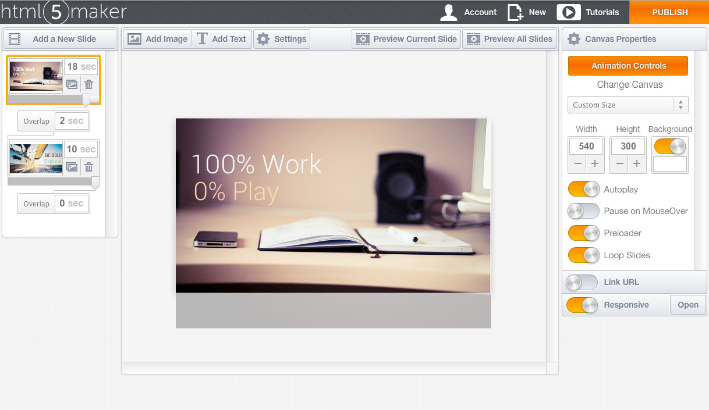709x410 pixels.
Task: Open the Custom Size dropdown
Action: coord(628,105)
